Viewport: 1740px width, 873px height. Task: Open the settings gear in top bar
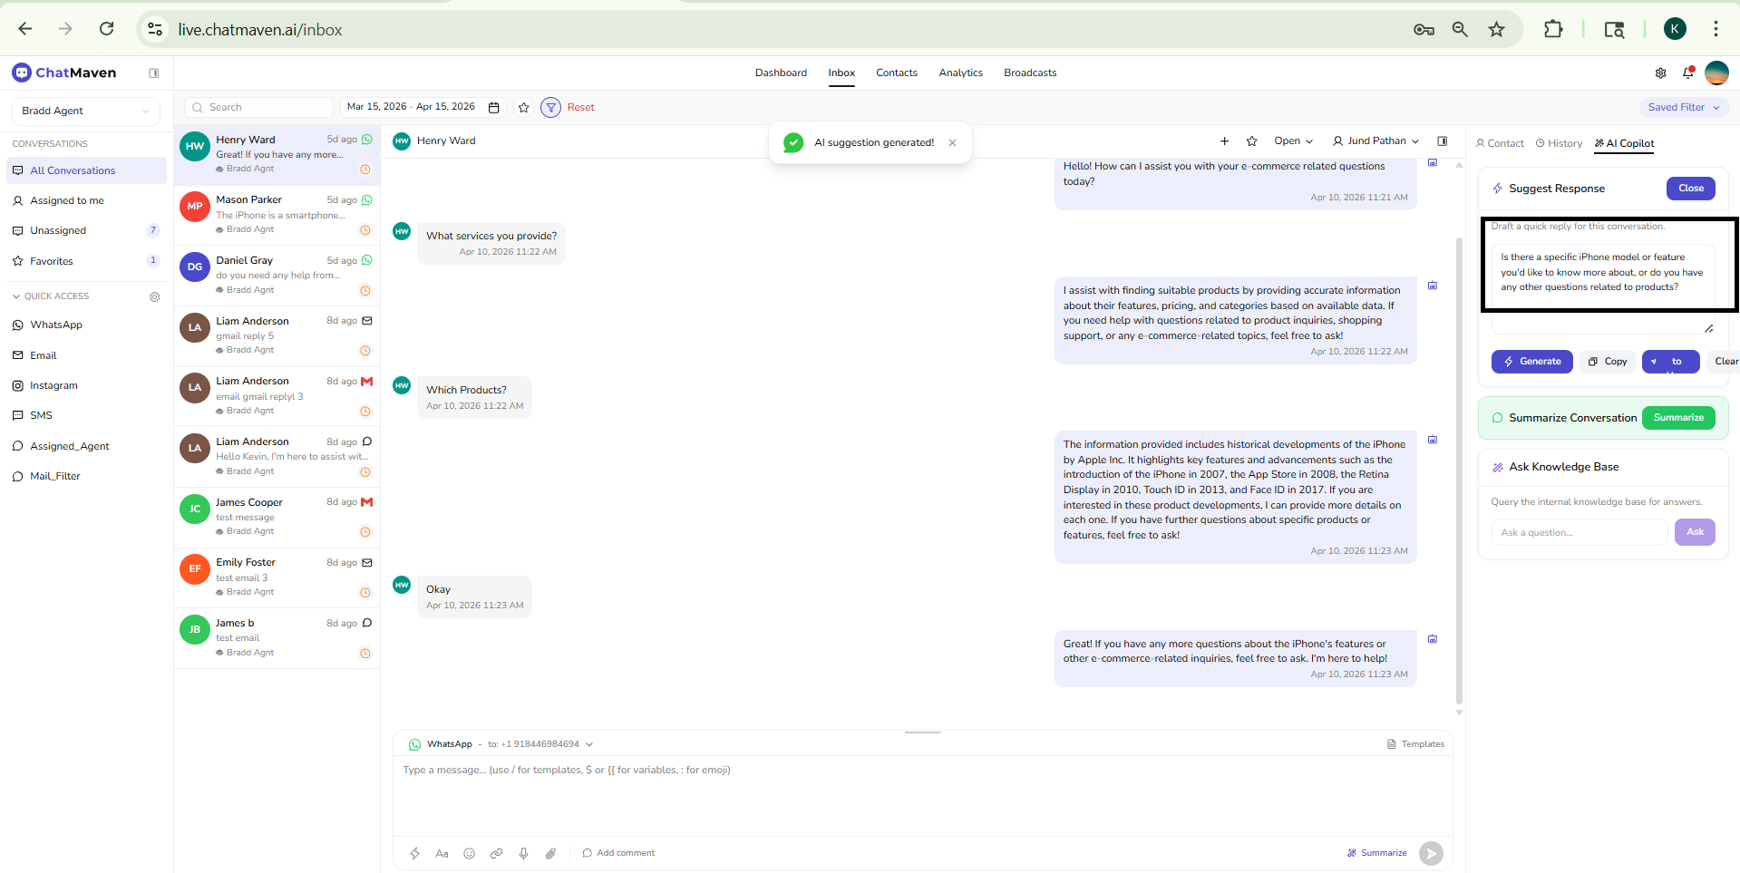(x=1660, y=73)
